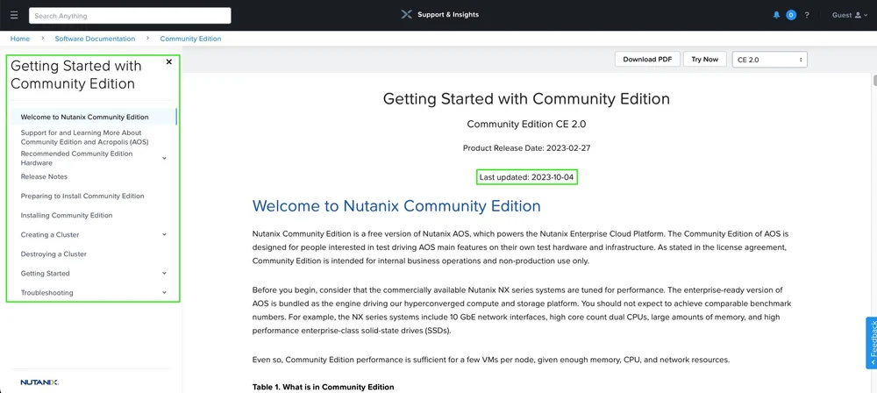This screenshot has width=877, height=393.
Task: Select Welcome to Nutanix Community Edition in the sidebar
Action: coord(93,117)
